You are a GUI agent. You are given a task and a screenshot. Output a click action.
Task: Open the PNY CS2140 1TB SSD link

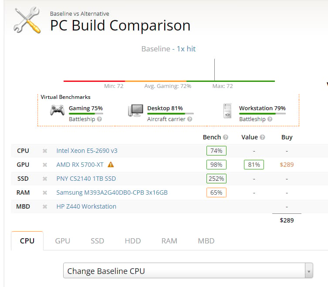(86, 179)
